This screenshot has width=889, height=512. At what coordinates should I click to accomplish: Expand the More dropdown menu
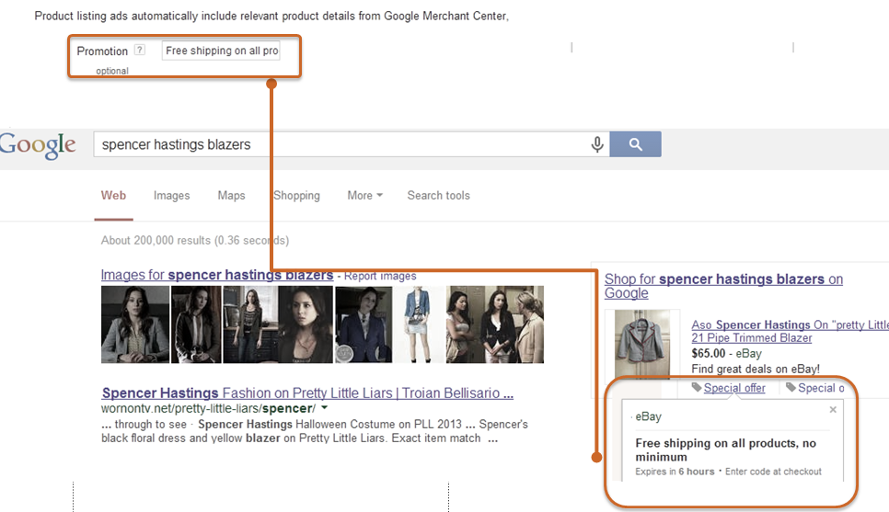[364, 196]
